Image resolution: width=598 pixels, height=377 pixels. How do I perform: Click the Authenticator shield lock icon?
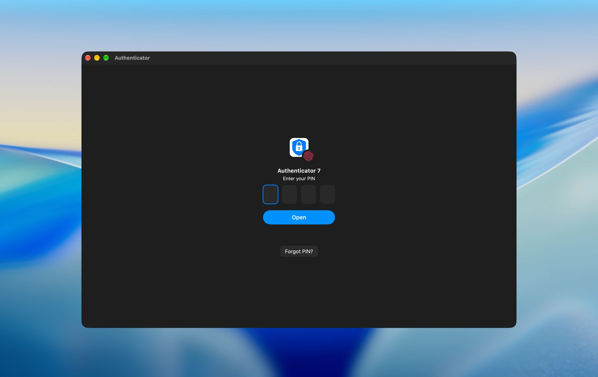pyautogui.click(x=299, y=147)
